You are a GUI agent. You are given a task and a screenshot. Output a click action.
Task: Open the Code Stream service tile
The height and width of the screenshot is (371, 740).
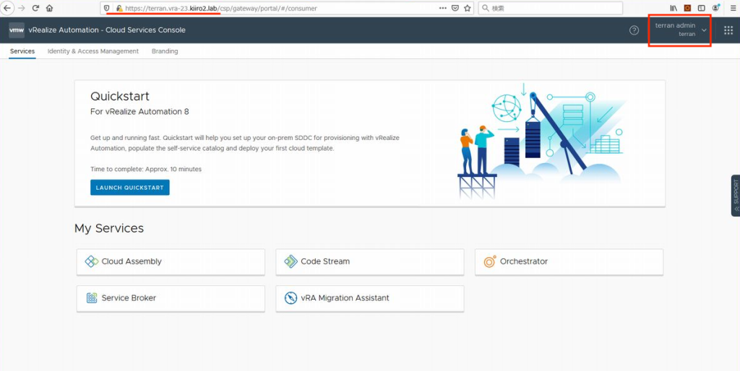(x=370, y=261)
